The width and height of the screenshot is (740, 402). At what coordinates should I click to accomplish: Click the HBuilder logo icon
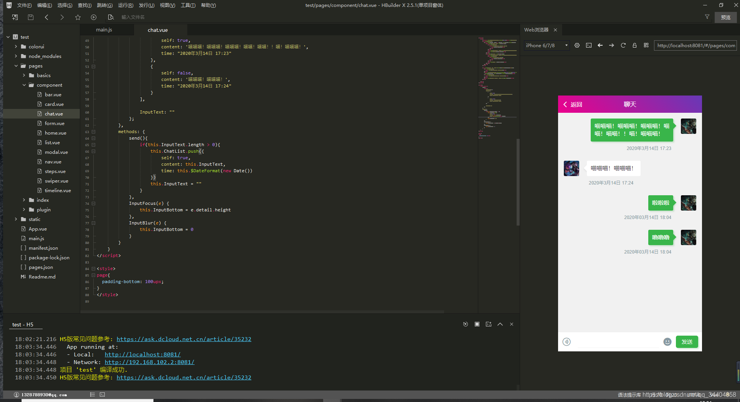coord(9,5)
